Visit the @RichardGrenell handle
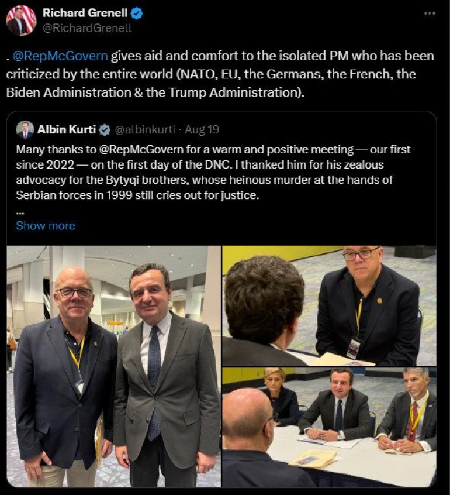The width and height of the screenshot is (450, 495). coord(94,27)
